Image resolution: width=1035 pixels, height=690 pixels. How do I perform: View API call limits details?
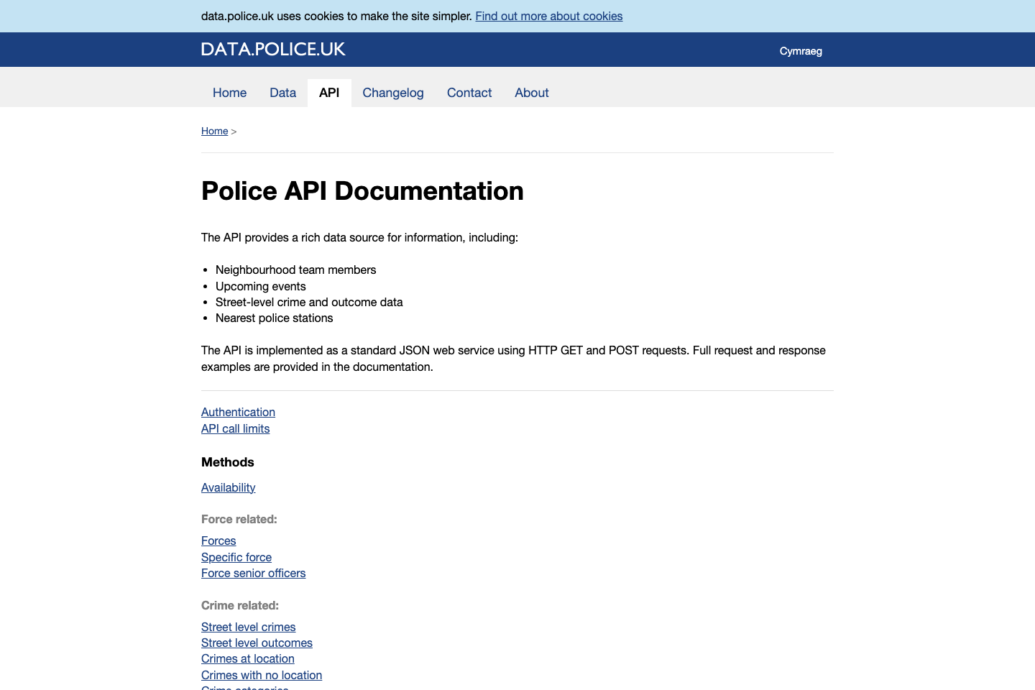click(235, 428)
